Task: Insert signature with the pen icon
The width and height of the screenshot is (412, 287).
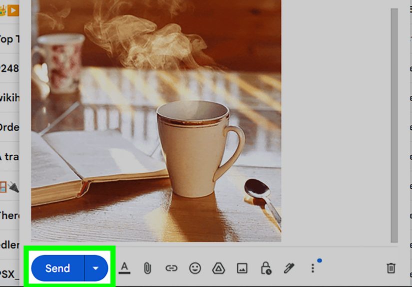Action: click(x=289, y=268)
